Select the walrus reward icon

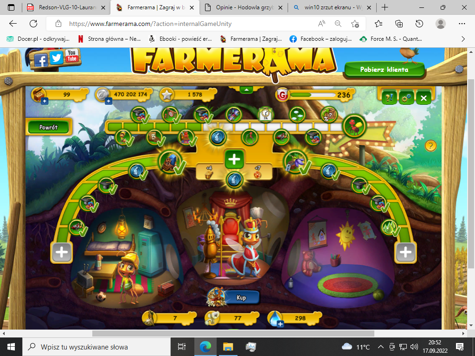tap(170, 162)
